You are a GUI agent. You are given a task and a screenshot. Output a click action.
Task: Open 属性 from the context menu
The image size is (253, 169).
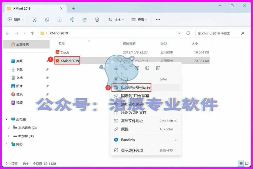click(x=146, y=129)
